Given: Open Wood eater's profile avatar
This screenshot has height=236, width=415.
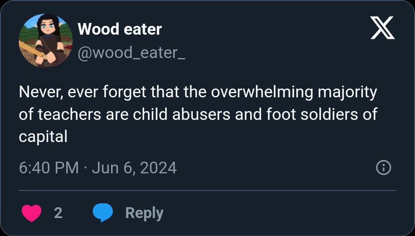Looking at the screenshot, I should click(x=46, y=41).
